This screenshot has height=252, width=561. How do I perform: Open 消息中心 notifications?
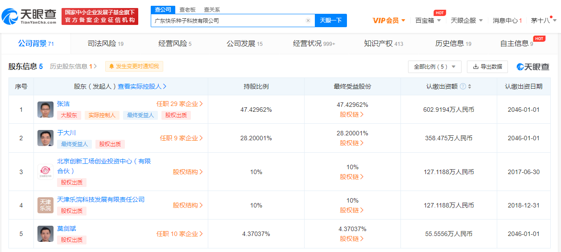click(507, 20)
